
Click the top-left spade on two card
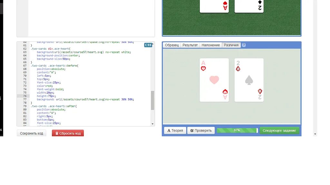point(238,69)
